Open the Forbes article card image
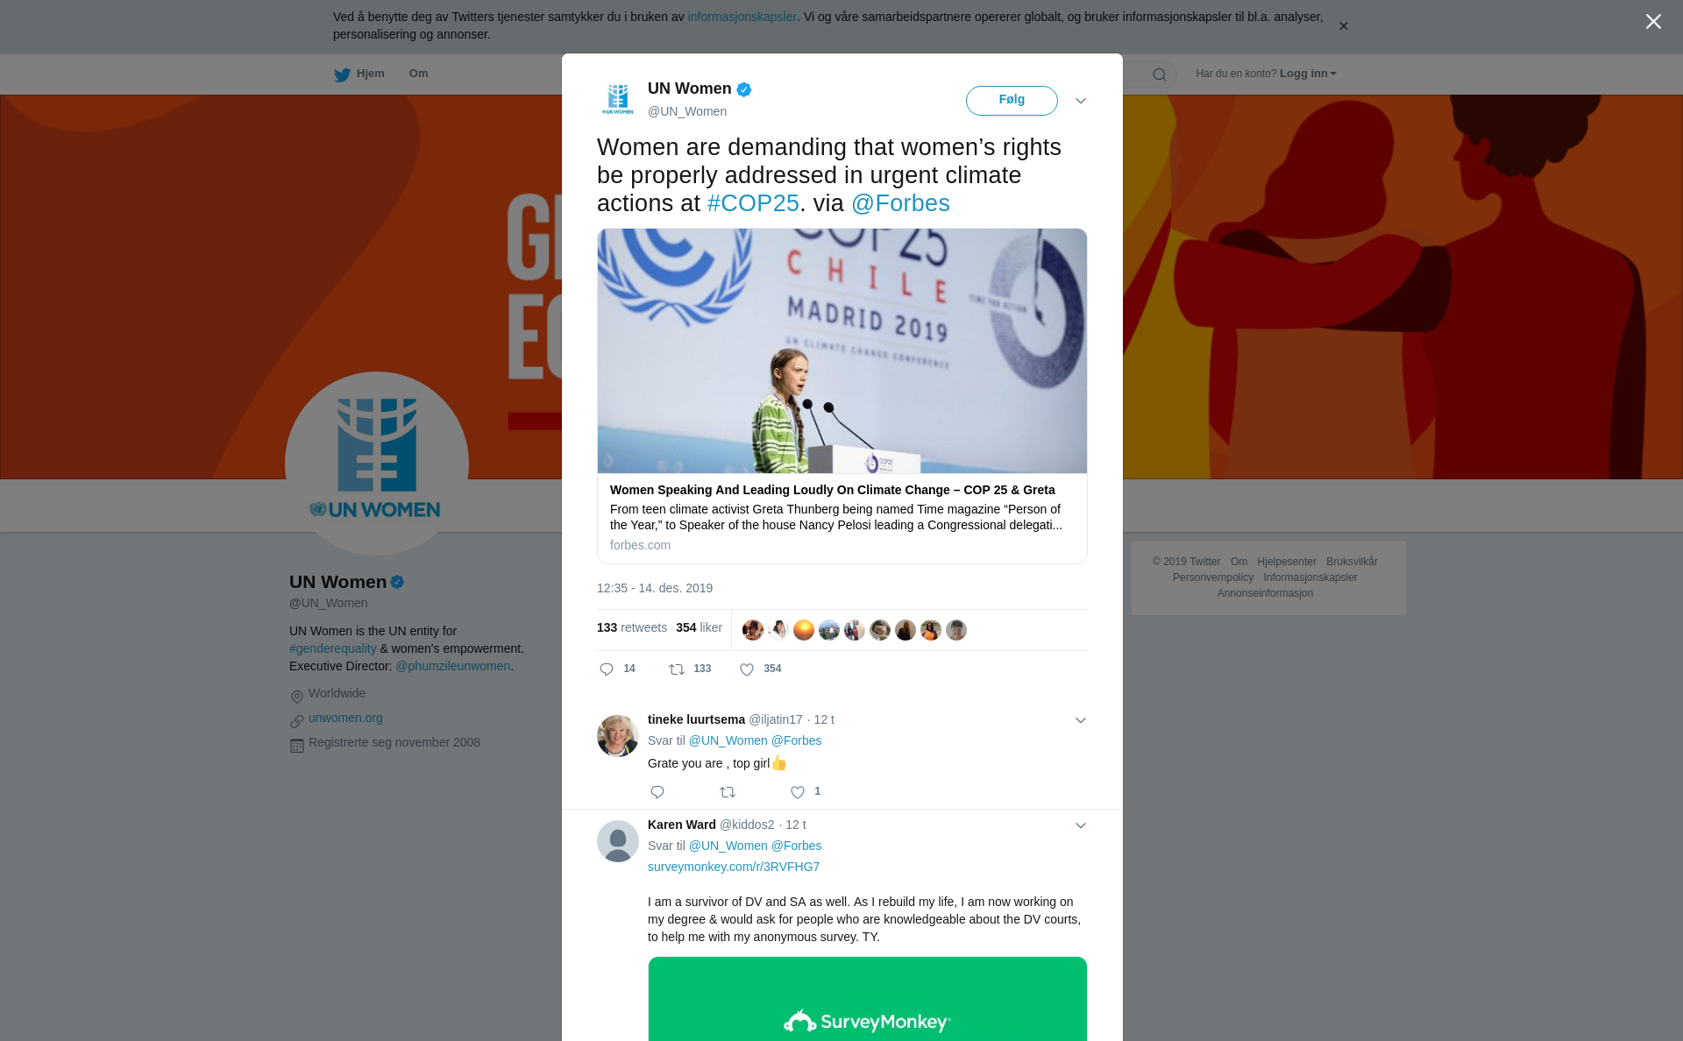 click(x=842, y=351)
